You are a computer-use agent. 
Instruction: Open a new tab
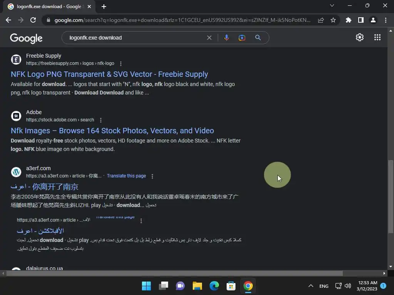104,7
